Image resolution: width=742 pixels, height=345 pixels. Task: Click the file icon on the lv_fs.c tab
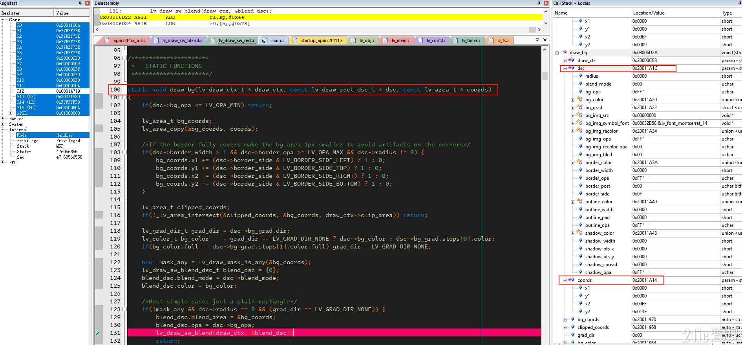[491, 40]
